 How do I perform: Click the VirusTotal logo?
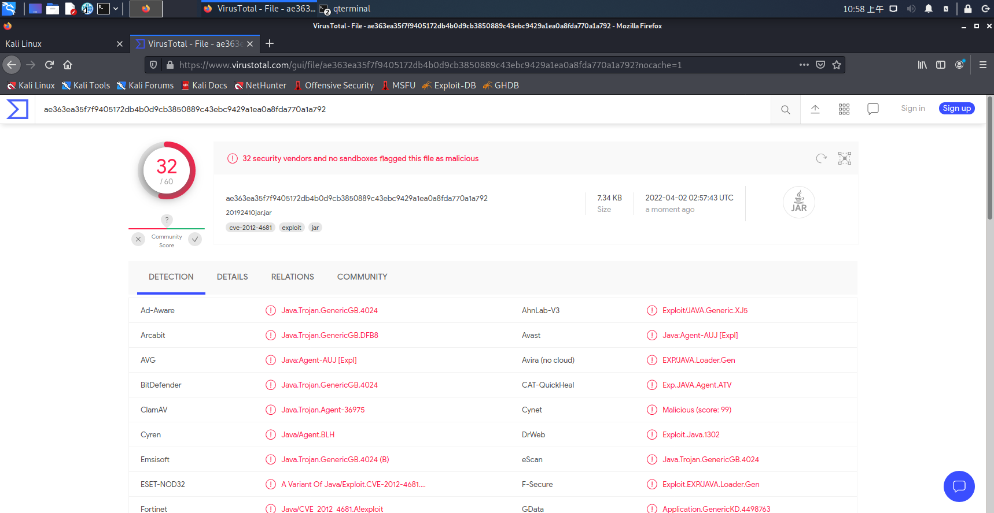tap(17, 109)
